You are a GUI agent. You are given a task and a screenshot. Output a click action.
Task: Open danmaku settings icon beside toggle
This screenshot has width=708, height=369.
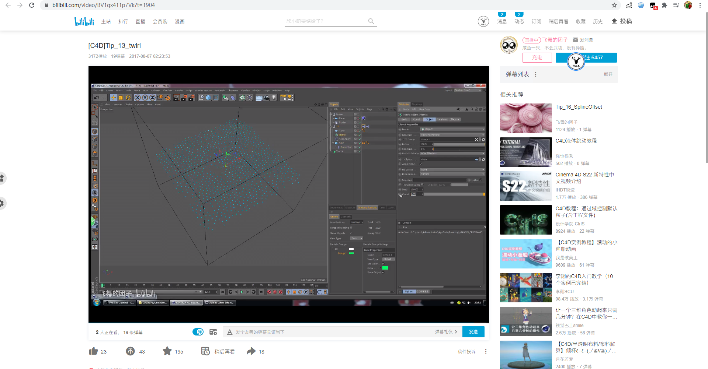(x=213, y=332)
